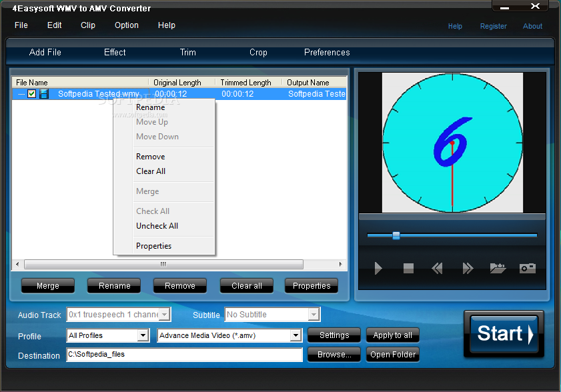Image resolution: width=561 pixels, height=392 pixels.
Task: Open the Edit menu
Action: 55,25
